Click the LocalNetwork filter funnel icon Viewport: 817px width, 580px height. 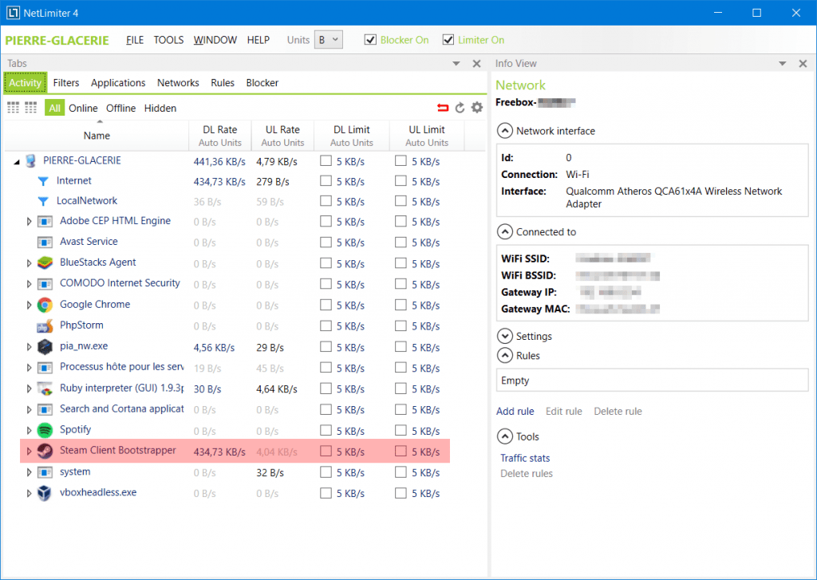click(x=43, y=201)
